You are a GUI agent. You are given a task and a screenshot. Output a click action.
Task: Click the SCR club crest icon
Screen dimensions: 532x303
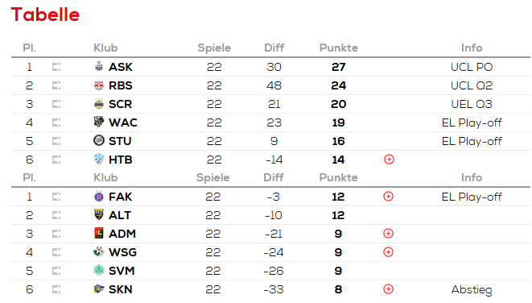(99, 104)
